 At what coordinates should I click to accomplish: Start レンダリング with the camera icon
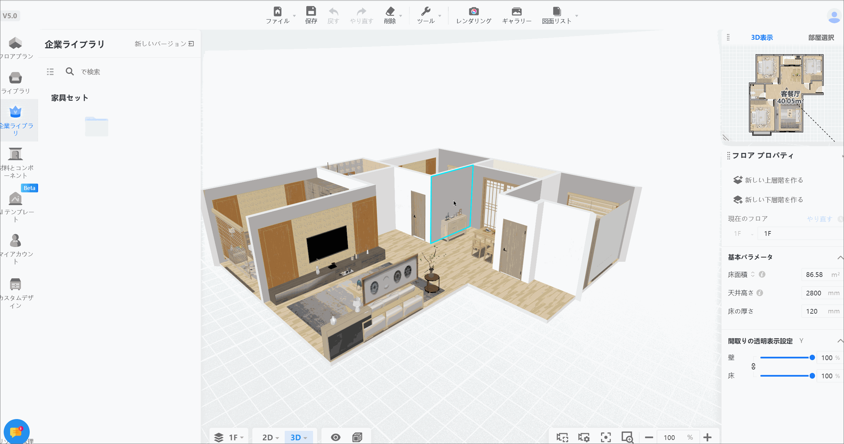pyautogui.click(x=474, y=11)
